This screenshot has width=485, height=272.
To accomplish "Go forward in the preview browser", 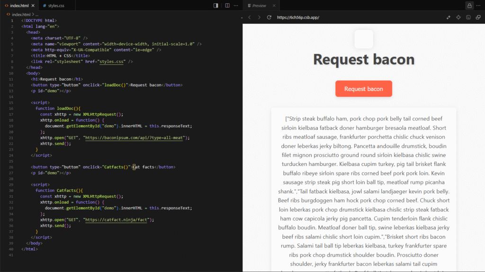I will tap(259, 18).
